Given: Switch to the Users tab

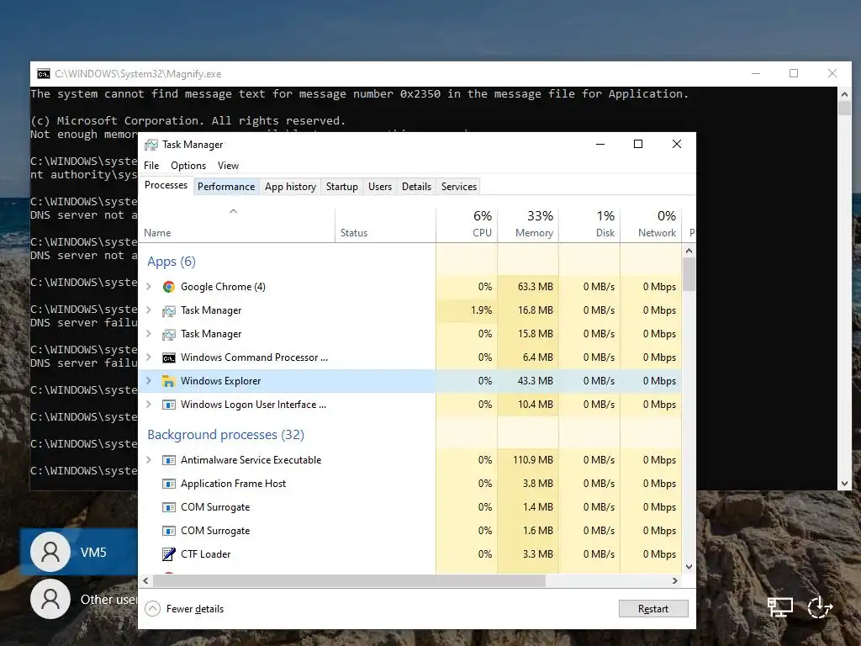Looking at the screenshot, I should pyautogui.click(x=380, y=187).
